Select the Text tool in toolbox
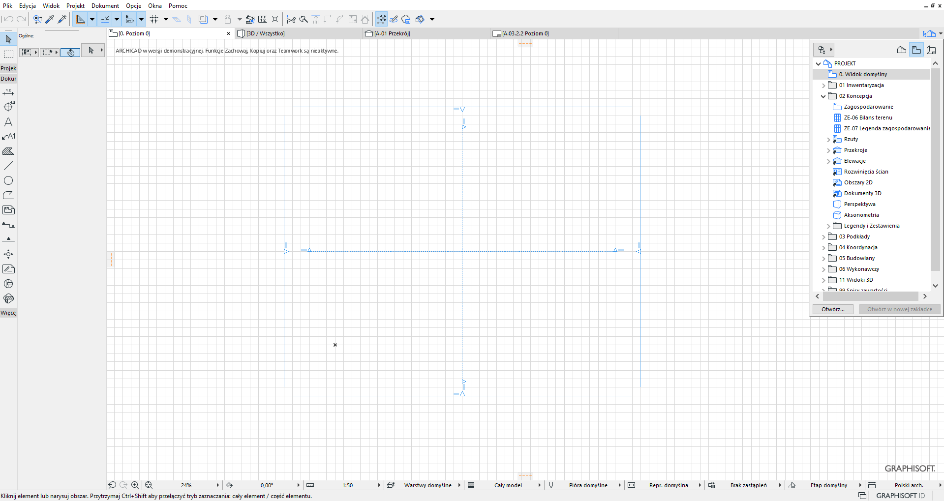 [x=8, y=122]
